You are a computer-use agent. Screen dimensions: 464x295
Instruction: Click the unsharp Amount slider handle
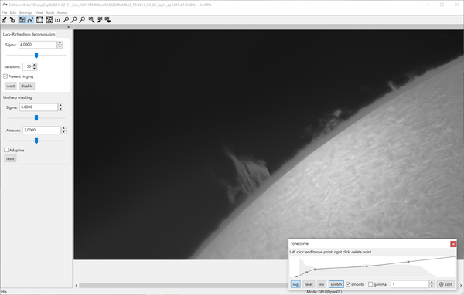[36, 141]
